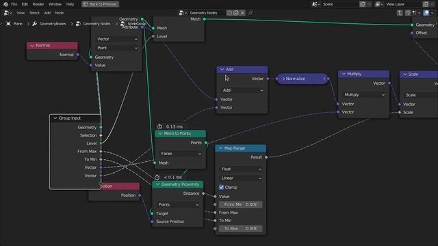Viewport: 438px width, 246px height.
Task: Create a new scene icon
Action: [363, 4]
